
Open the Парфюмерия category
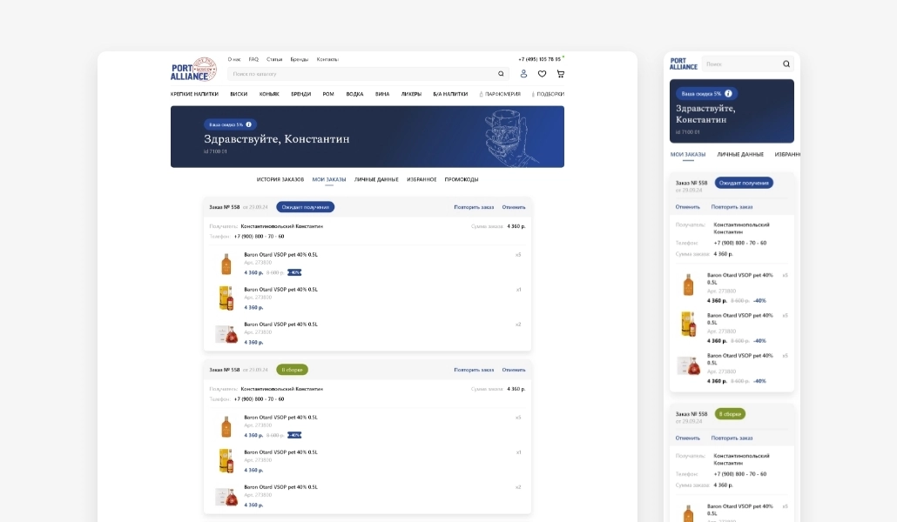tap(502, 94)
